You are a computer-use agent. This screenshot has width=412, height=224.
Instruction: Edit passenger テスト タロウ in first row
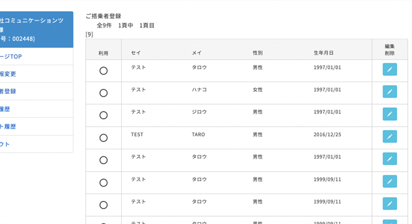point(390,70)
